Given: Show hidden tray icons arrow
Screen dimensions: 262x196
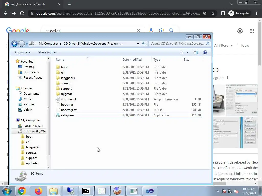Looking at the screenshot, I should (217, 191).
